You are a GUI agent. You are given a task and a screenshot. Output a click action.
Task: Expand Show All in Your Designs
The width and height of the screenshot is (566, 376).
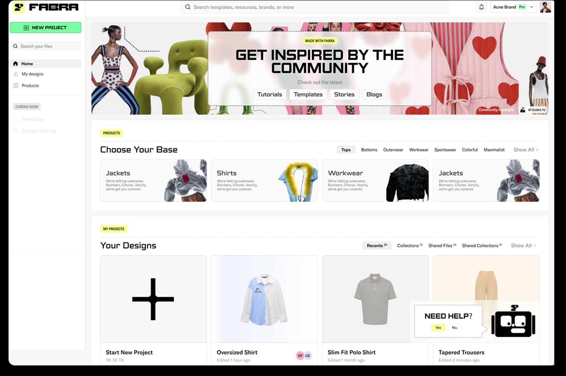point(523,245)
